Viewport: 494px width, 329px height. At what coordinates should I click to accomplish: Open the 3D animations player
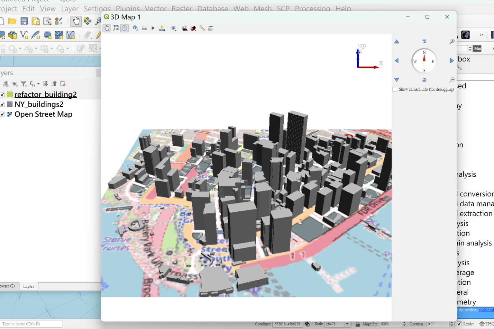(x=153, y=28)
